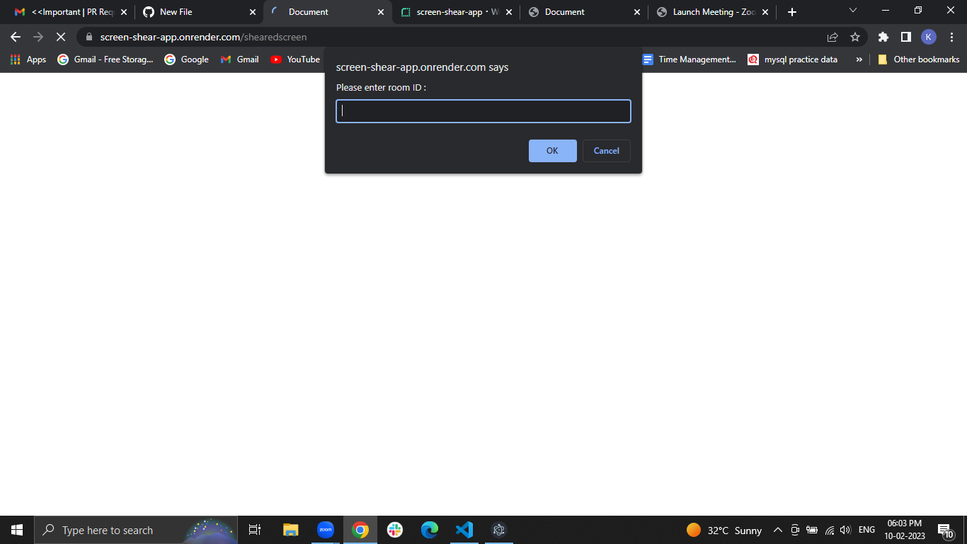Open the Extensions puzzle menu
The height and width of the screenshot is (544, 967).
[883, 37]
